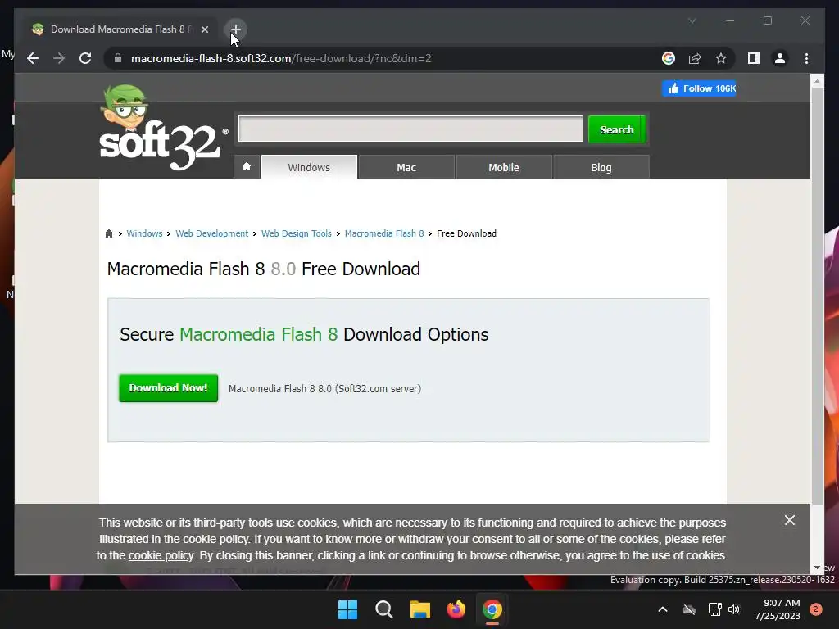View site security lock information
This screenshot has height=629, width=839.
point(118,58)
